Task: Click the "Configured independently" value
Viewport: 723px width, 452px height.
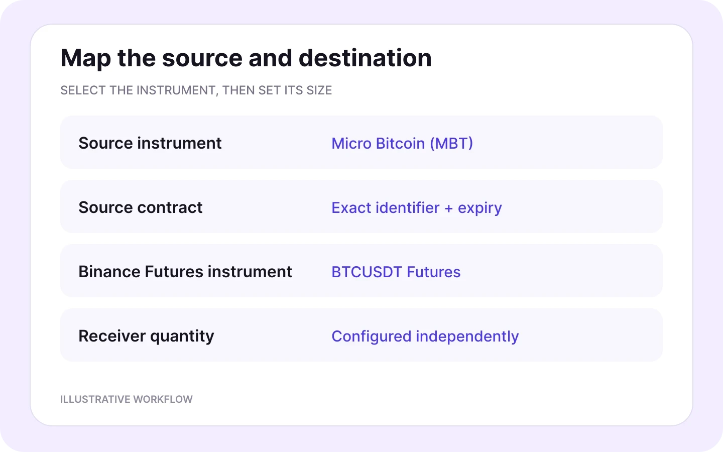Action: [x=425, y=336]
